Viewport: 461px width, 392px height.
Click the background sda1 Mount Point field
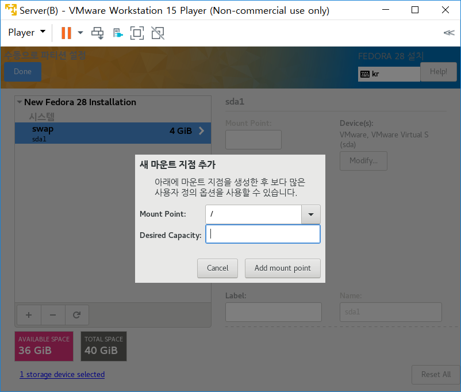(253, 140)
